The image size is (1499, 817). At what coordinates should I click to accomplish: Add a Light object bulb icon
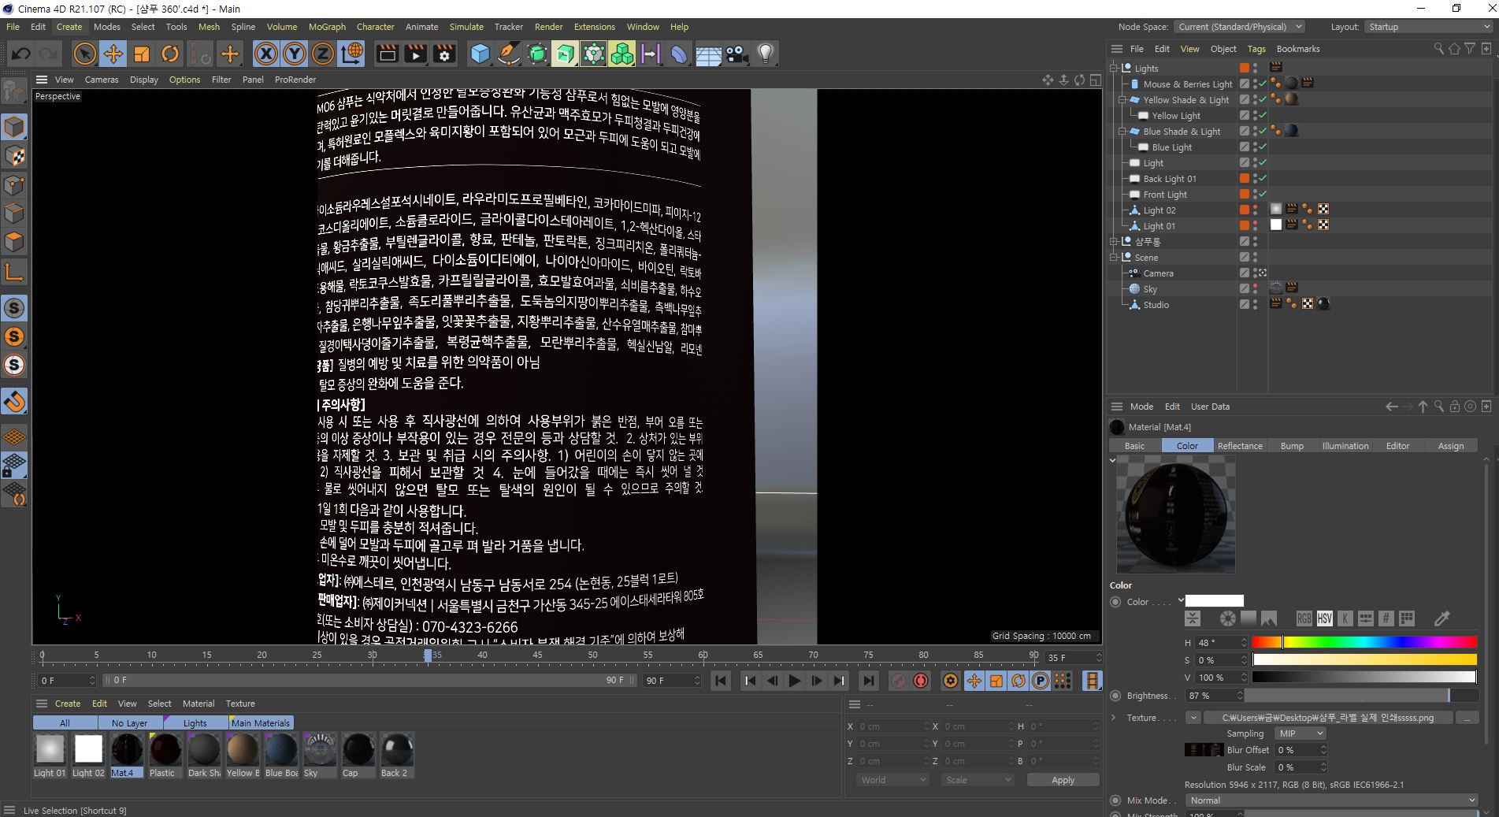[765, 54]
